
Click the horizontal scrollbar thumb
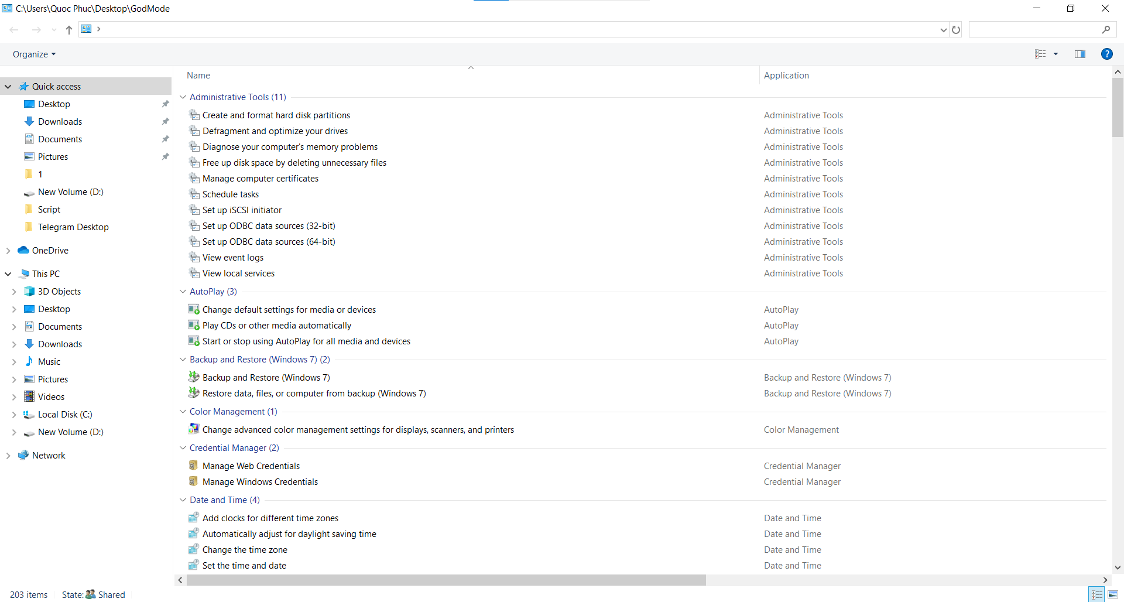pos(446,580)
